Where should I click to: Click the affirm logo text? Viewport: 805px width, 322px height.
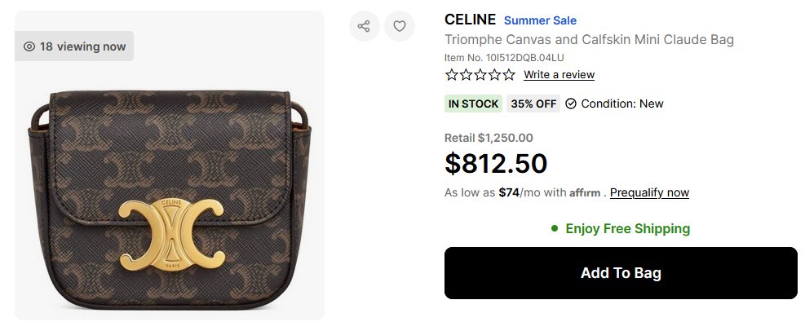(x=585, y=193)
